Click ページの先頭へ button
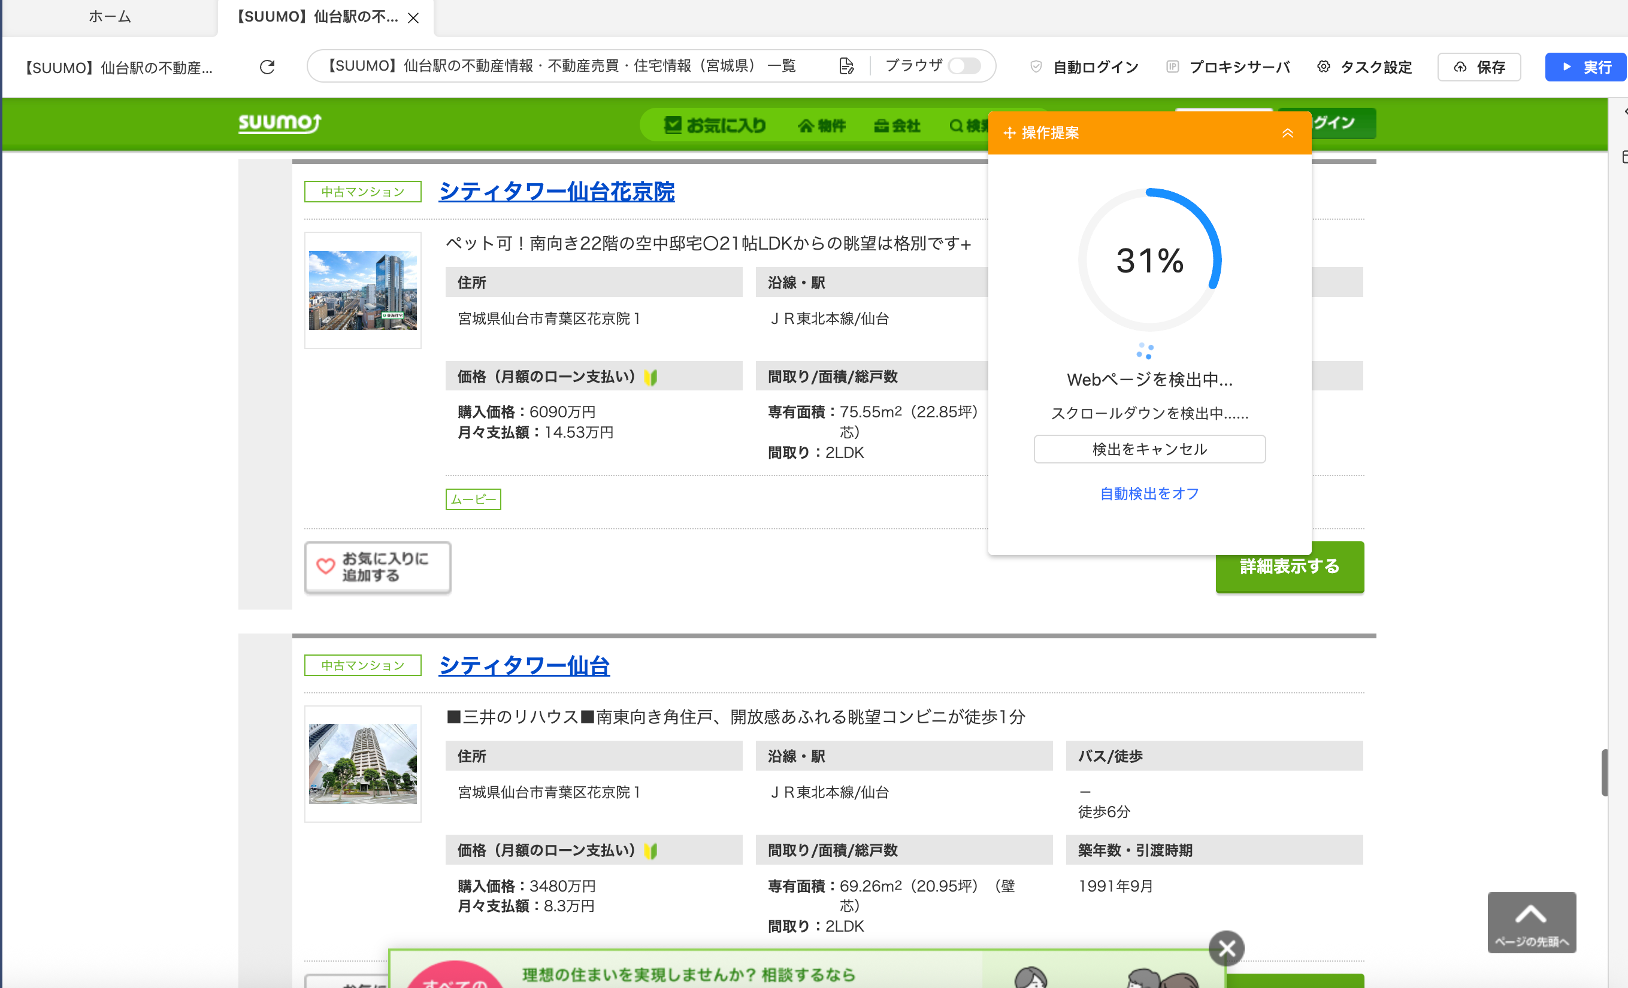Screen dimensions: 1628x988 tap(1532, 923)
